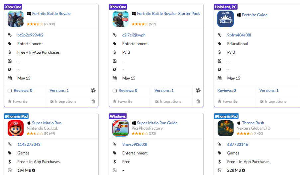This screenshot has width=300, height=175.
Task: Toggle Favorite on Fortnite Starter Pack
Action: [x=123, y=101]
